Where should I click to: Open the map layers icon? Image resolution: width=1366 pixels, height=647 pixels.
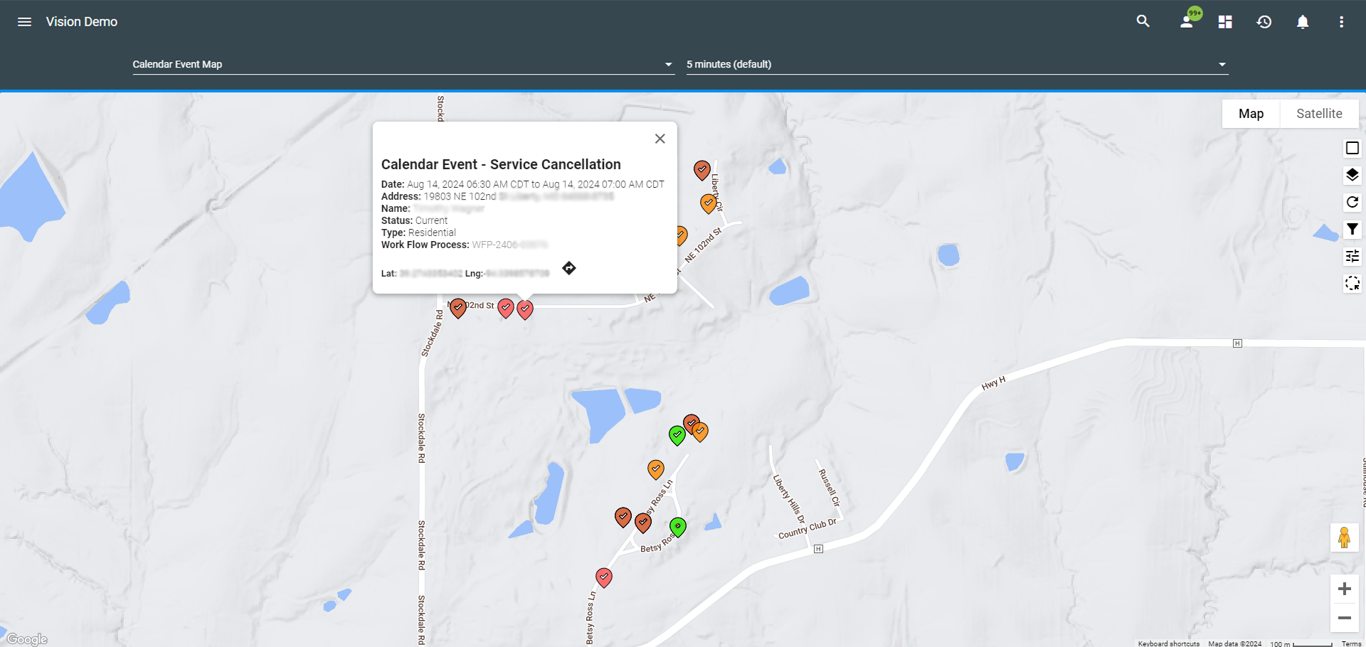(x=1352, y=175)
